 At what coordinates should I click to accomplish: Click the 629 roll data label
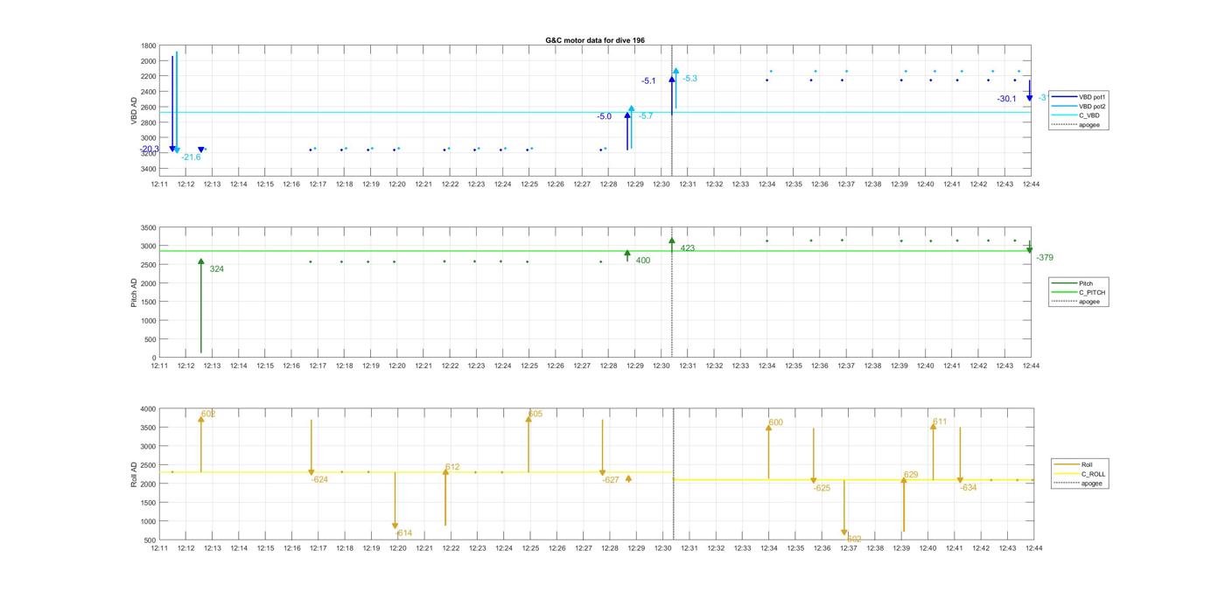(911, 475)
